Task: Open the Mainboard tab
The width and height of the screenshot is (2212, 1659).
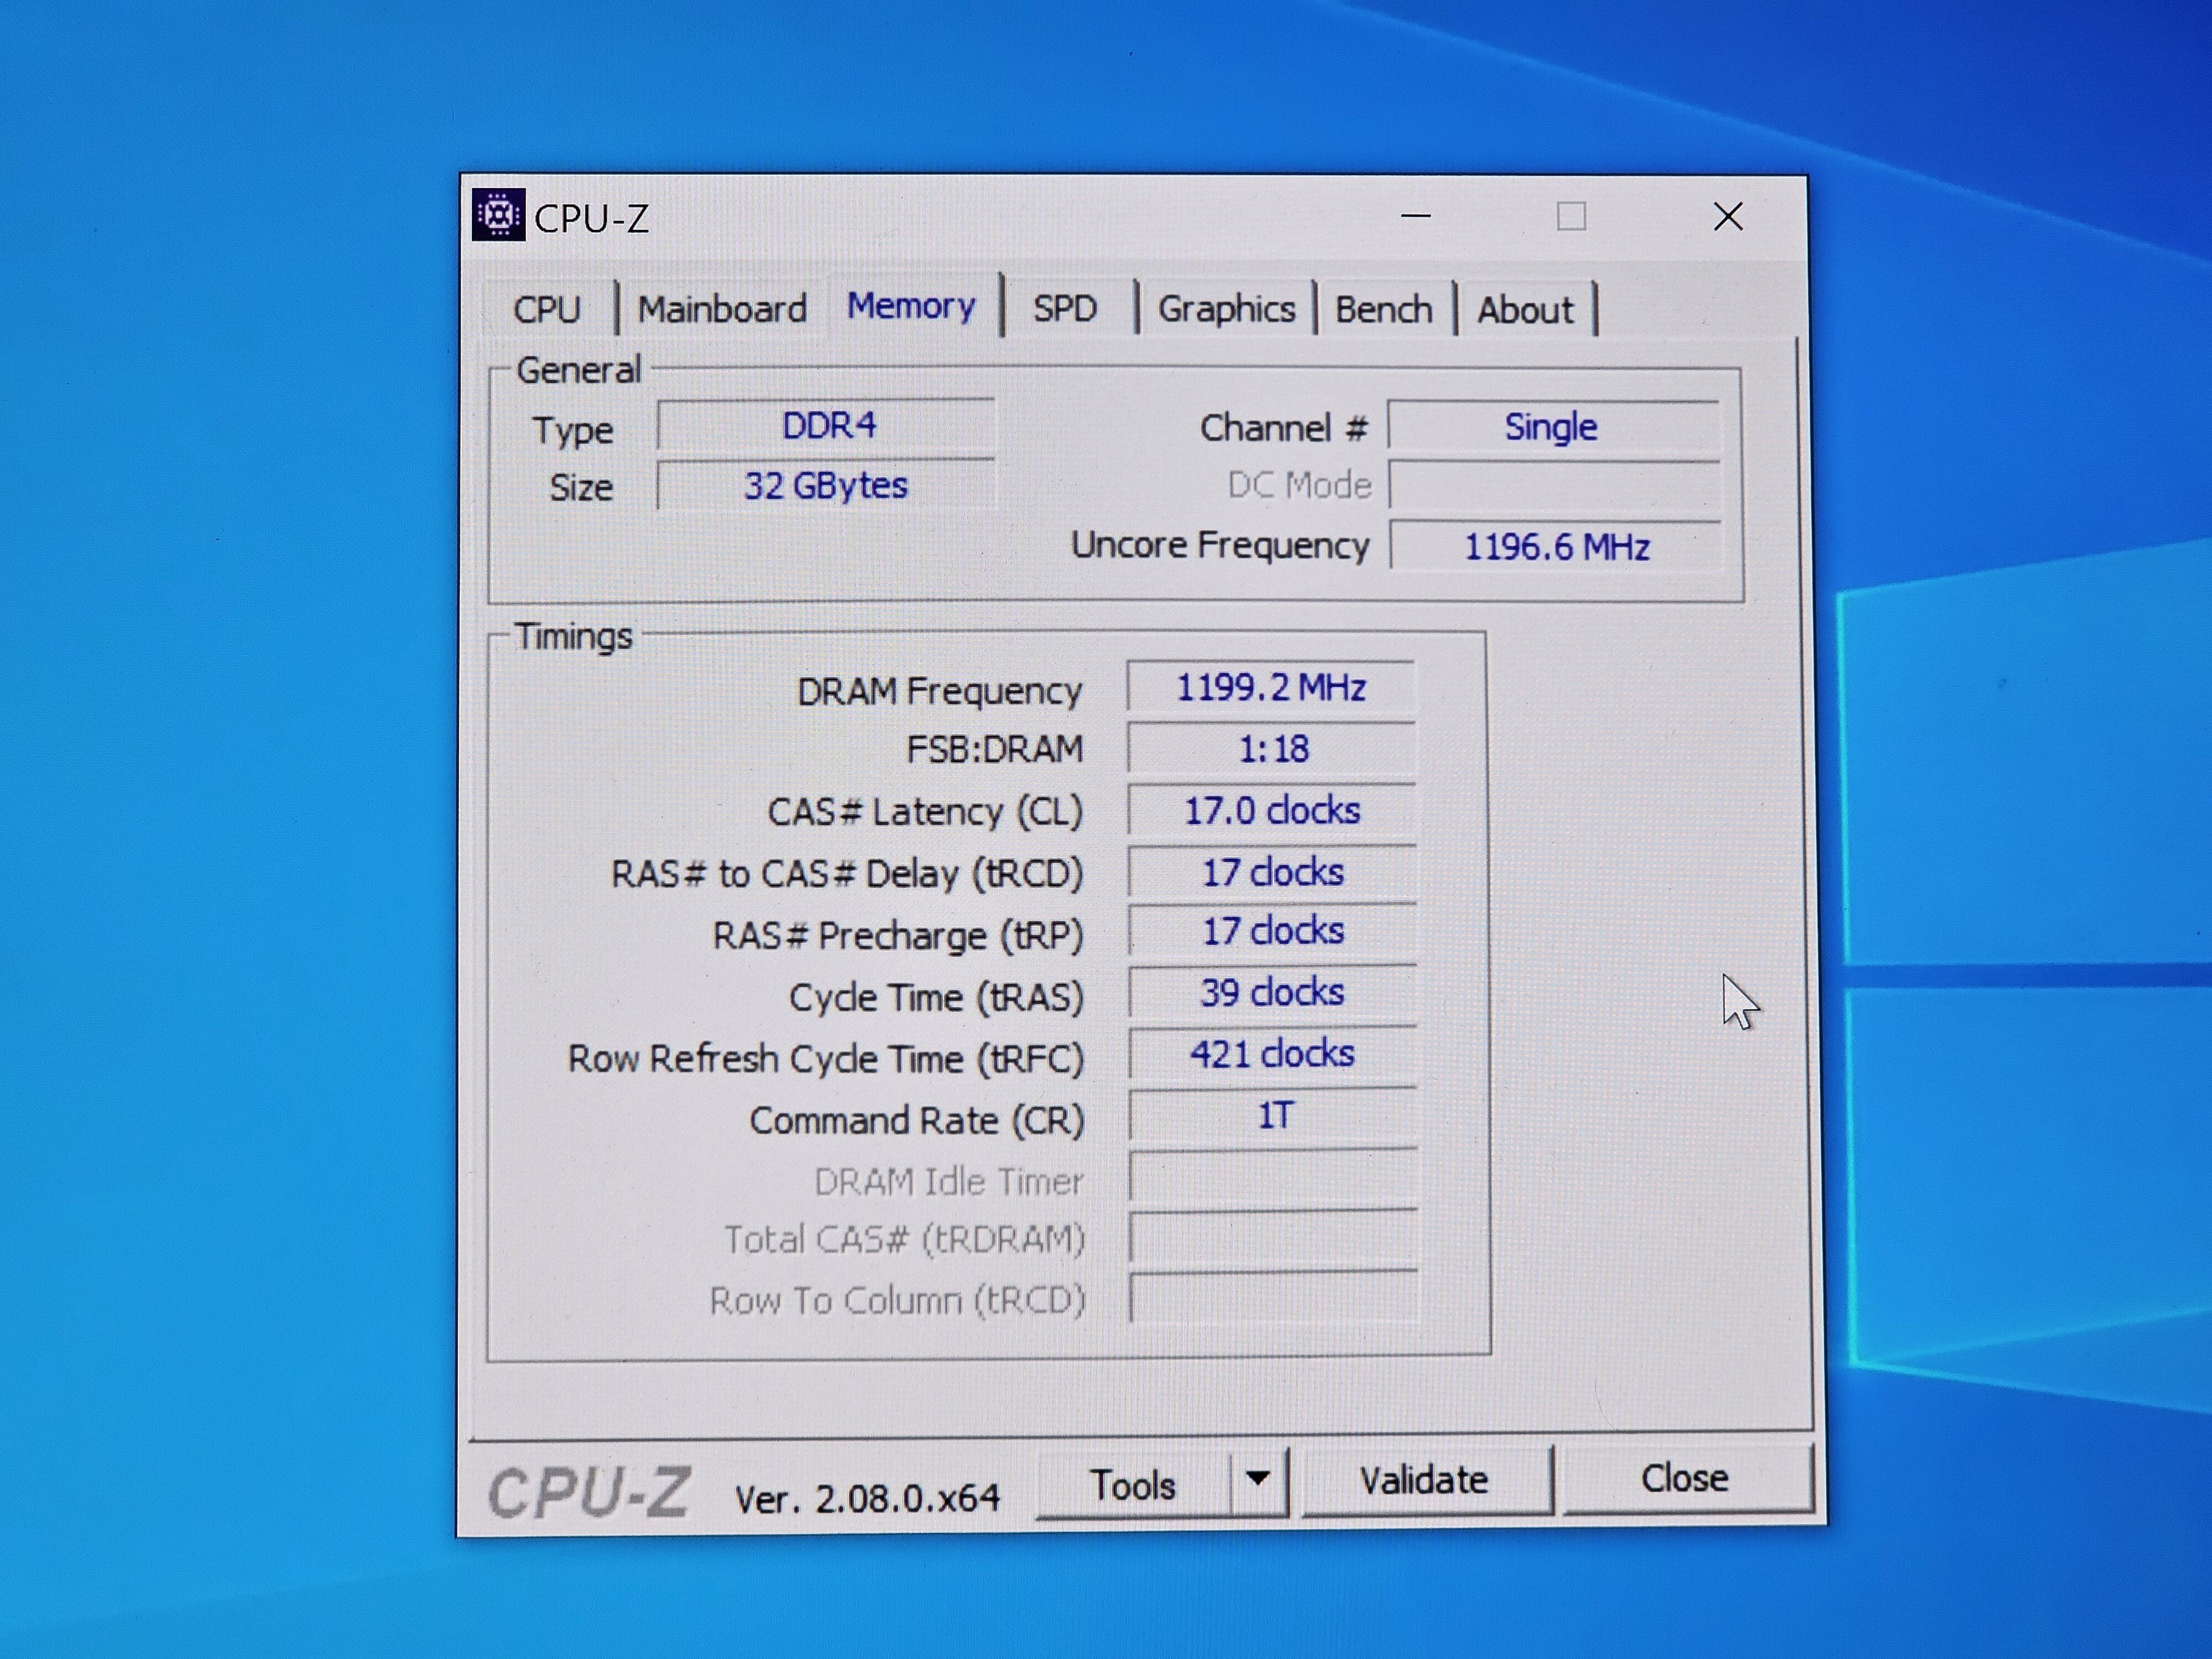Action: (722, 309)
